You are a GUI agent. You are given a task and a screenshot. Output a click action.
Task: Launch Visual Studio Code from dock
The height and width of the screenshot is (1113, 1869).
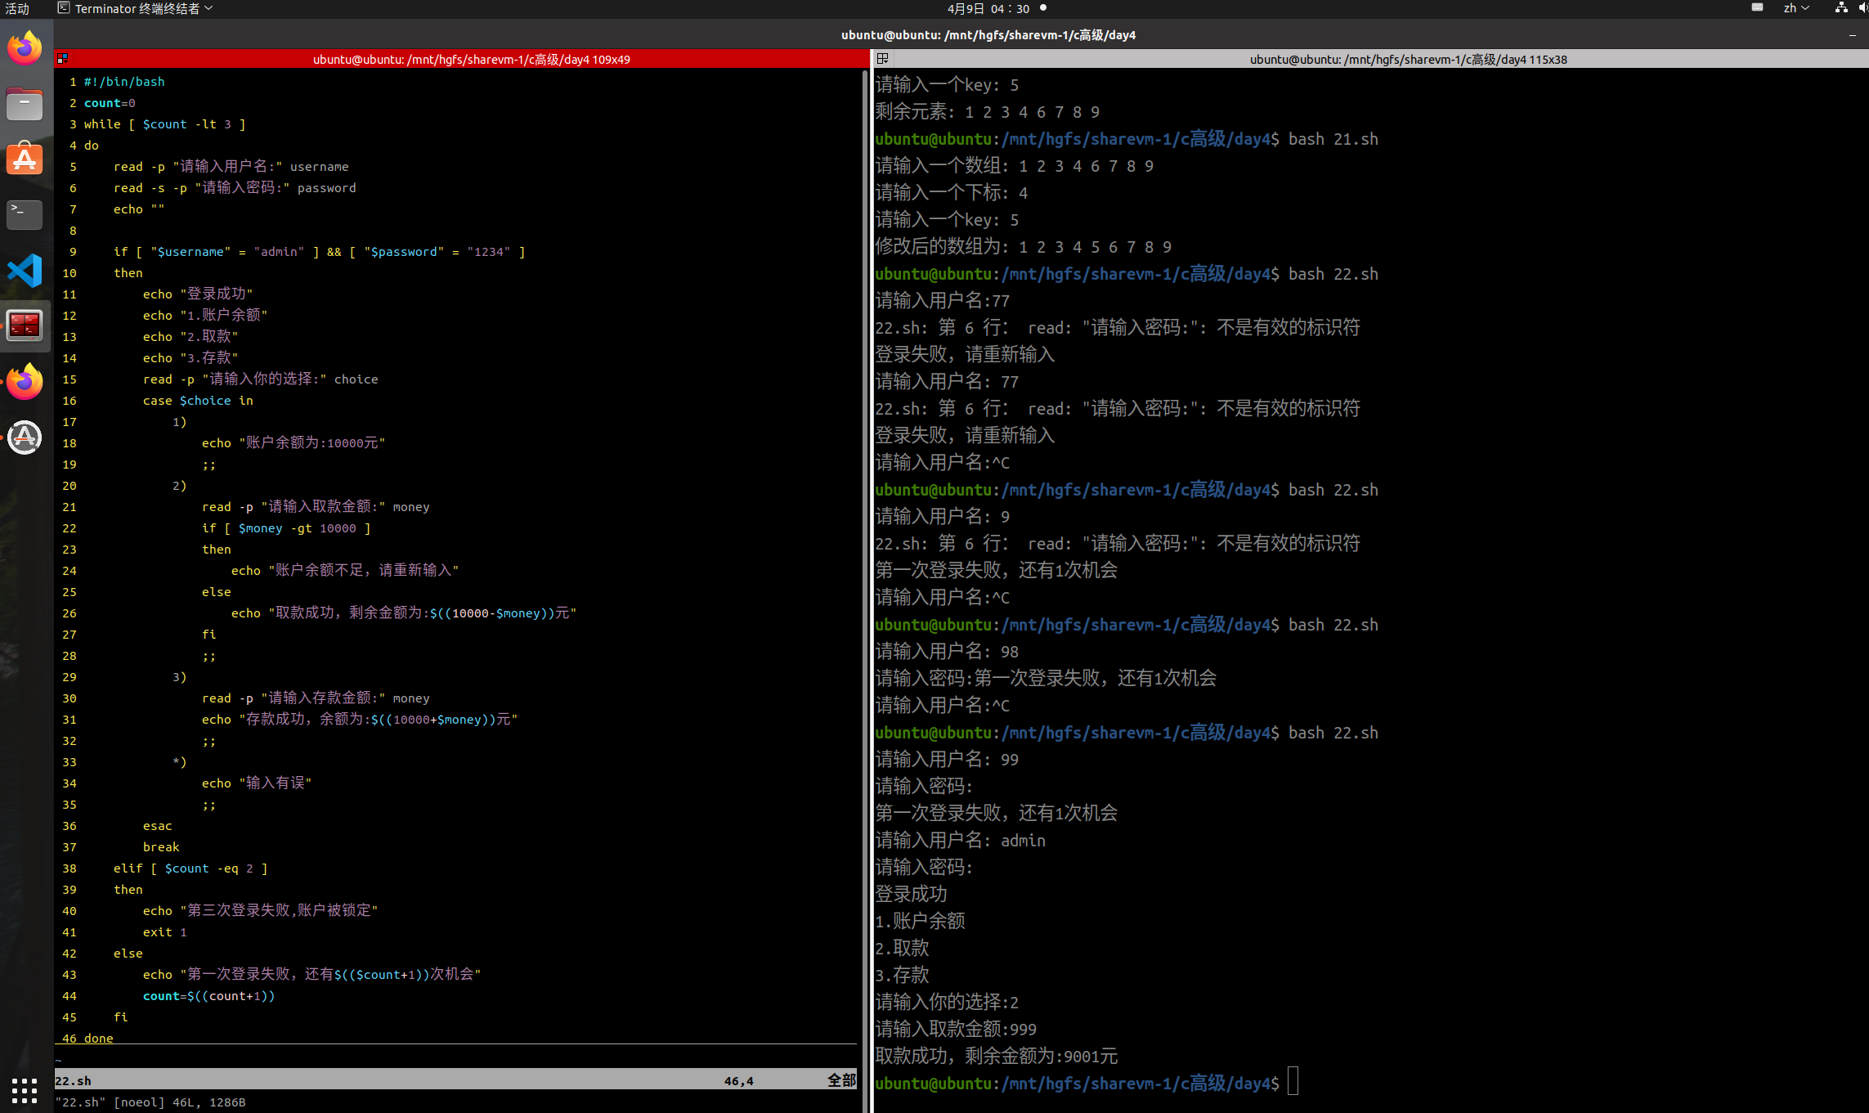[x=25, y=270]
